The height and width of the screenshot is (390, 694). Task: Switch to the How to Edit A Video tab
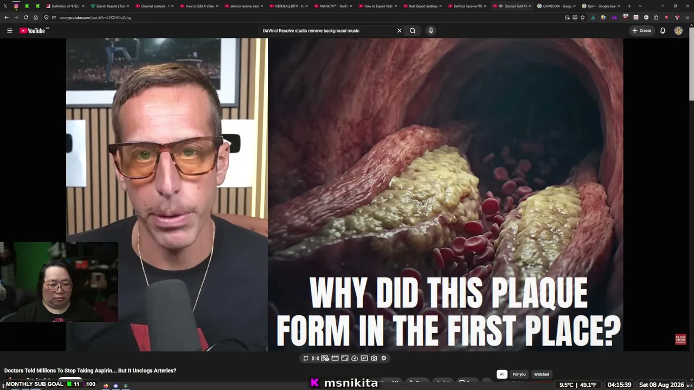(x=200, y=6)
